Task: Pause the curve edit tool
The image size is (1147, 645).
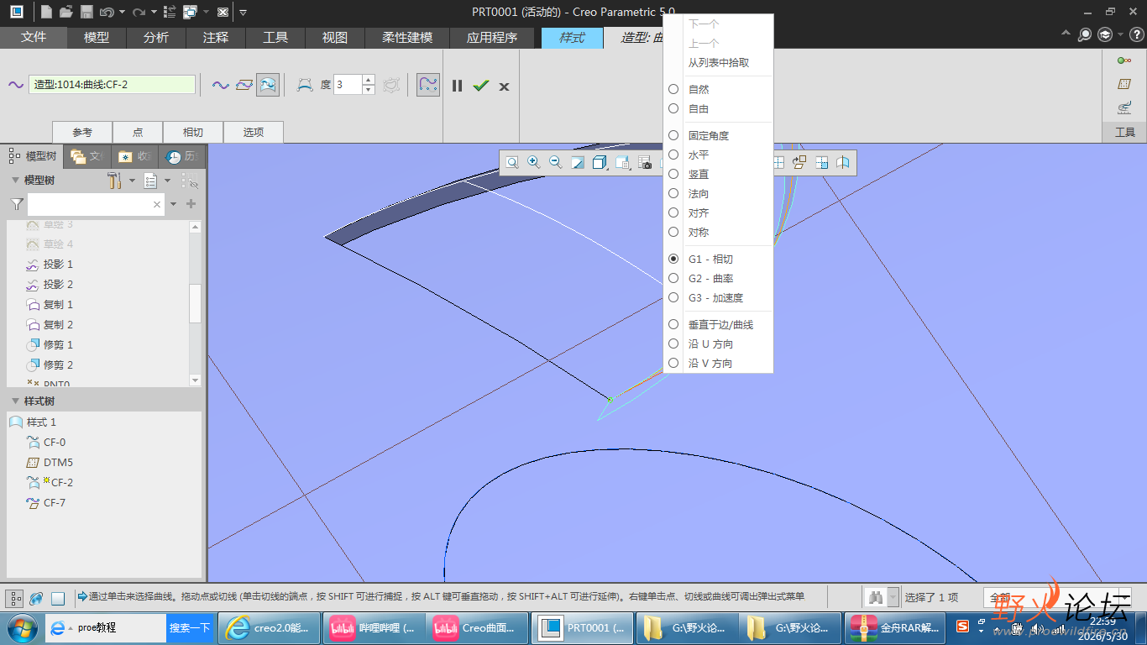Action: point(457,86)
